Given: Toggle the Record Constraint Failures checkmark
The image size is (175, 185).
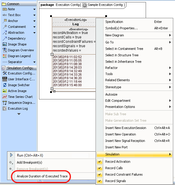Looking at the screenshot, I should pyautogui.click(x=100, y=174).
